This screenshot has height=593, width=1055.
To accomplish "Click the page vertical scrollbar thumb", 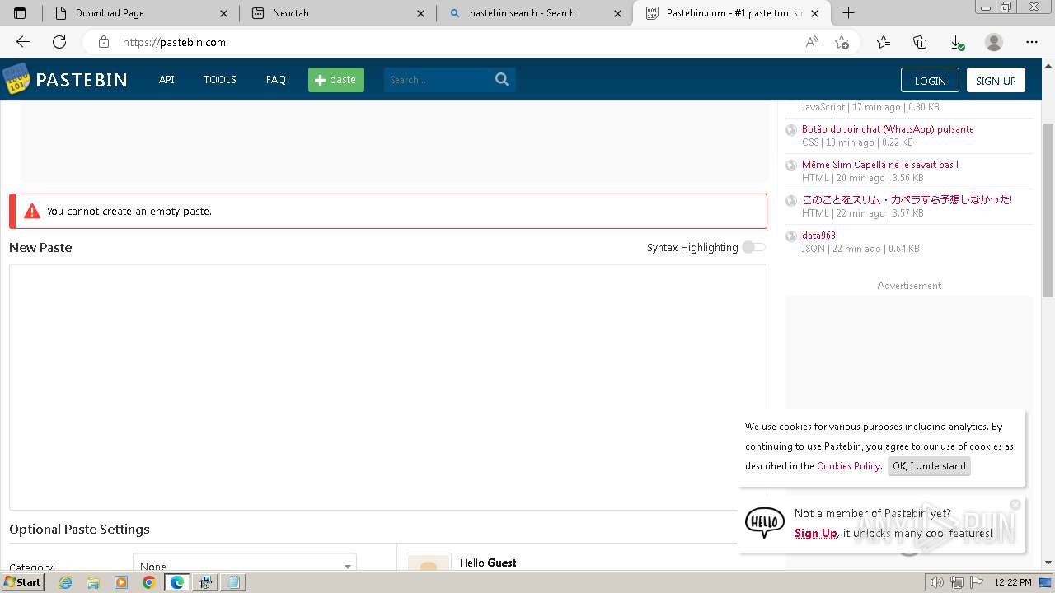I will [1048, 210].
